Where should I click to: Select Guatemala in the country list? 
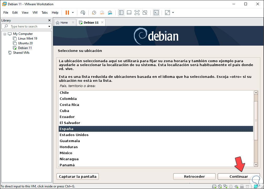[x=156, y=141]
